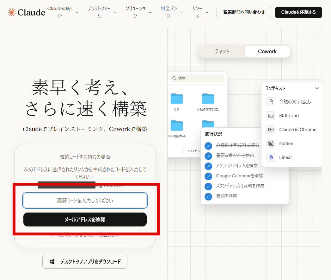Select the Cowork tab

[x=267, y=51]
